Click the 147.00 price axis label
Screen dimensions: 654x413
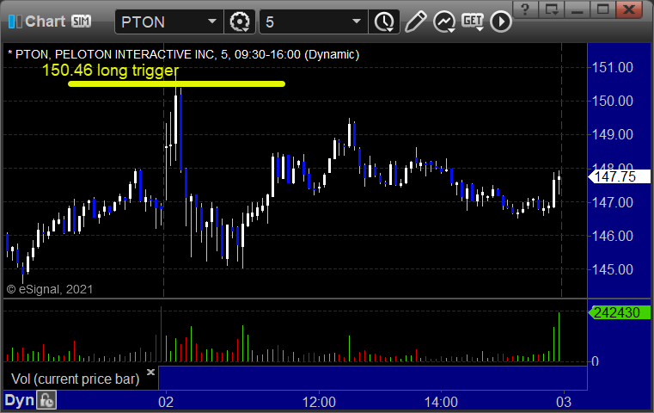point(613,202)
